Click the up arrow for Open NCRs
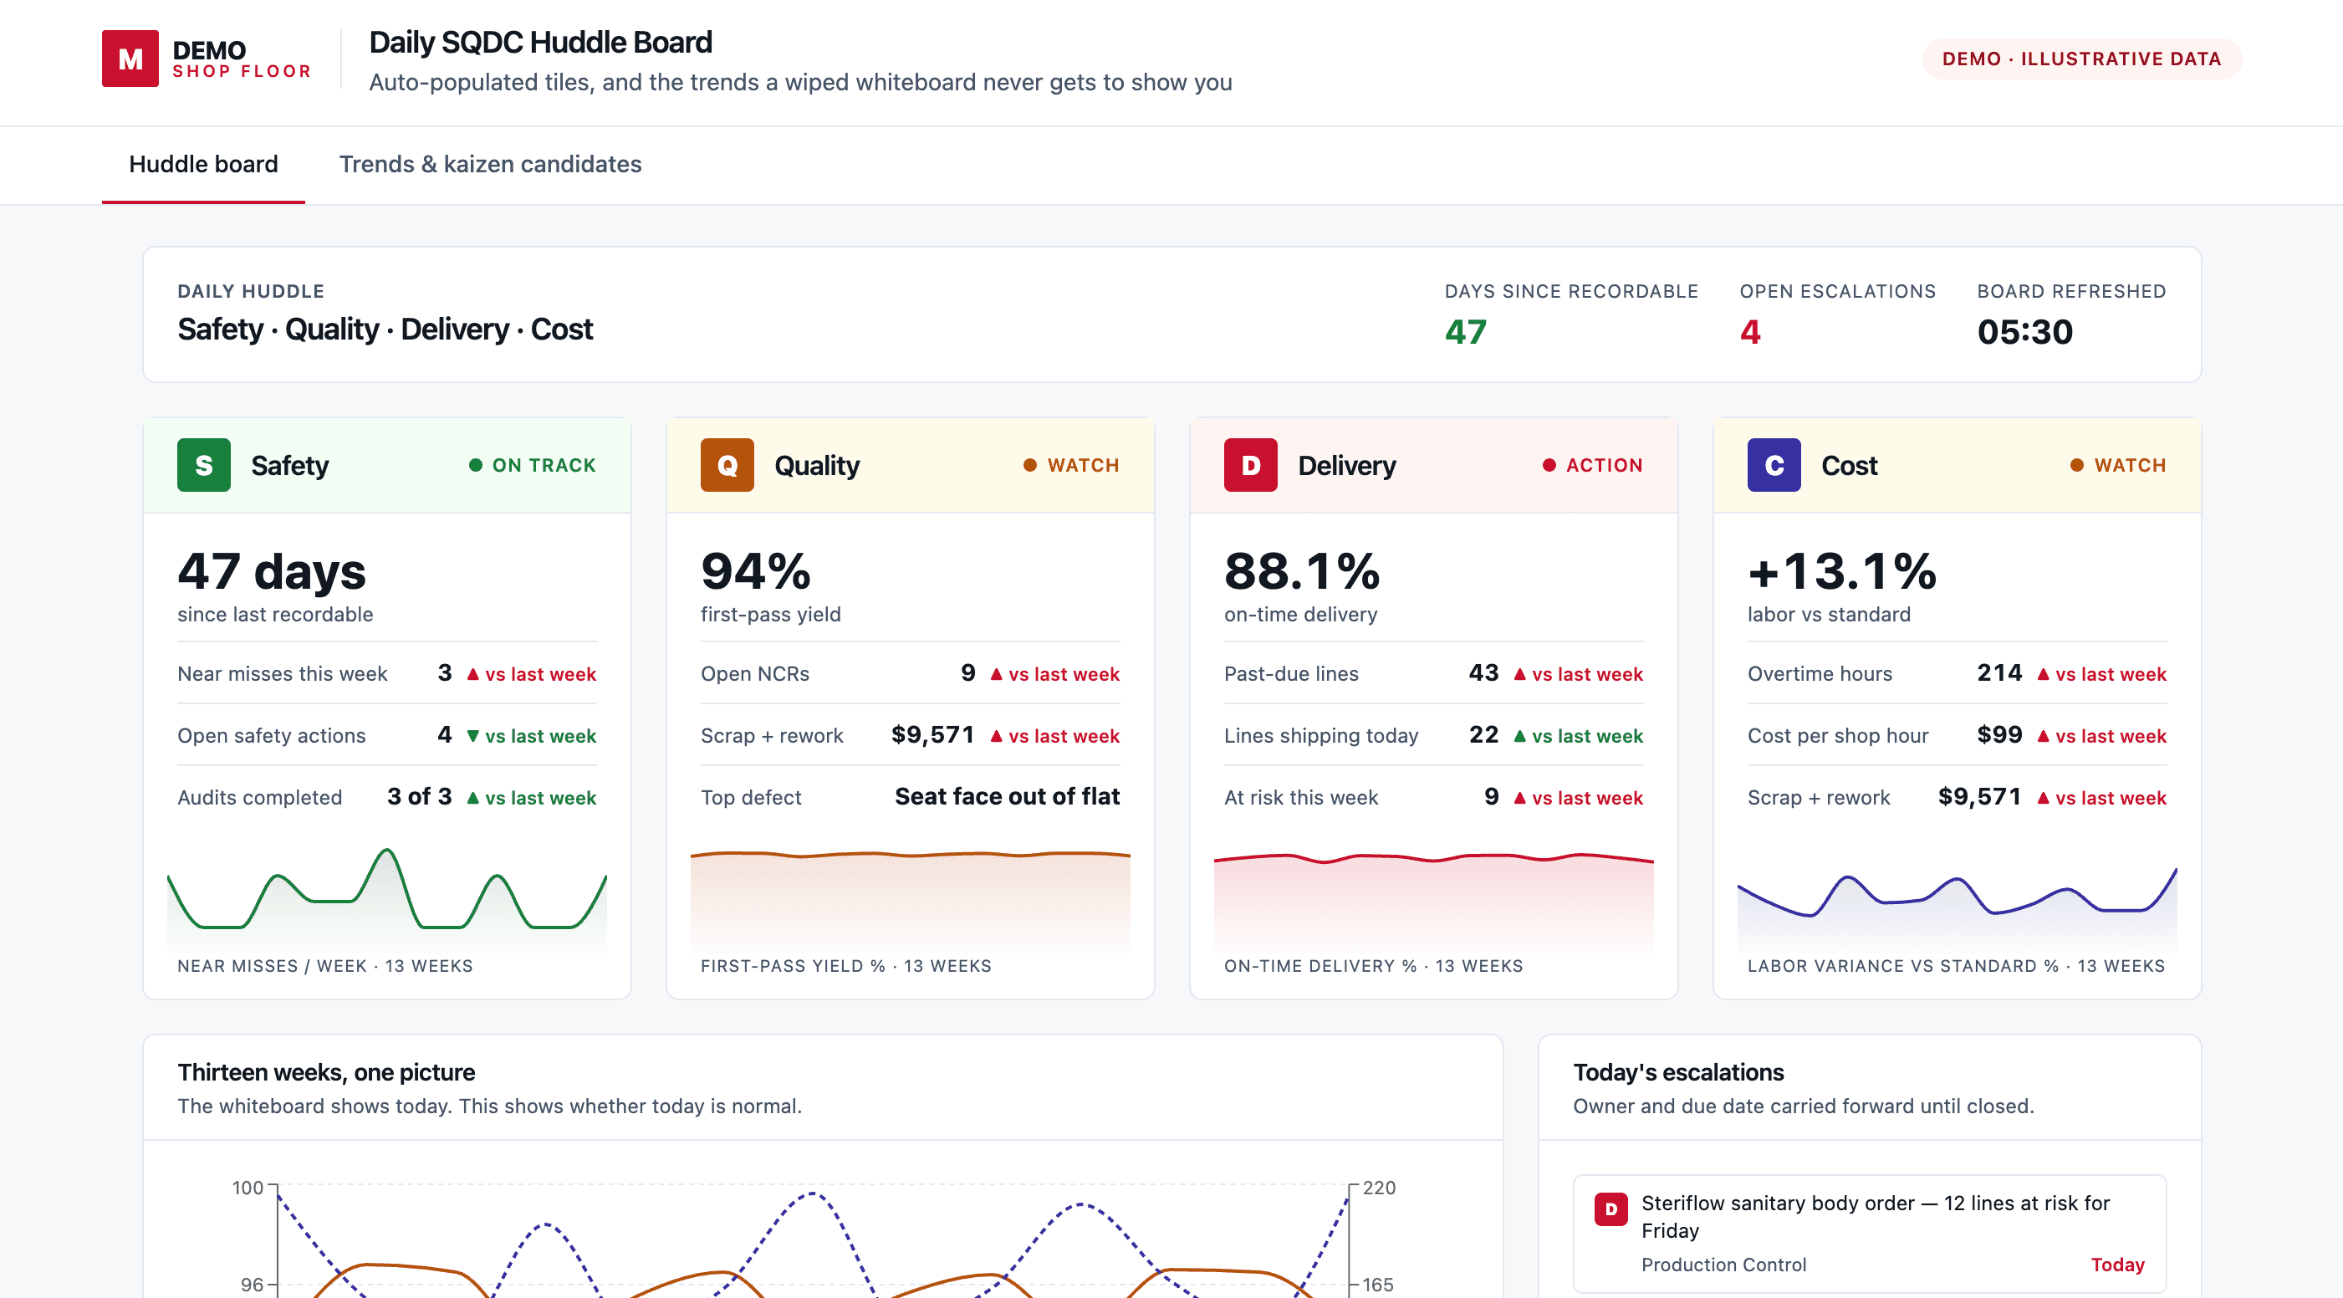 click(x=996, y=674)
